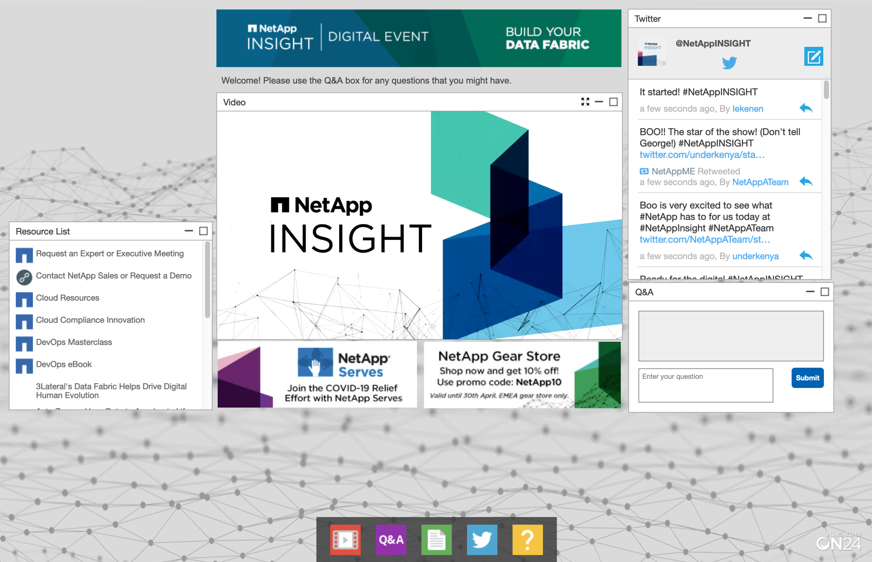The width and height of the screenshot is (872, 562).
Task: Open 3Lateral's Data Fabric resource
Action: (x=111, y=391)
